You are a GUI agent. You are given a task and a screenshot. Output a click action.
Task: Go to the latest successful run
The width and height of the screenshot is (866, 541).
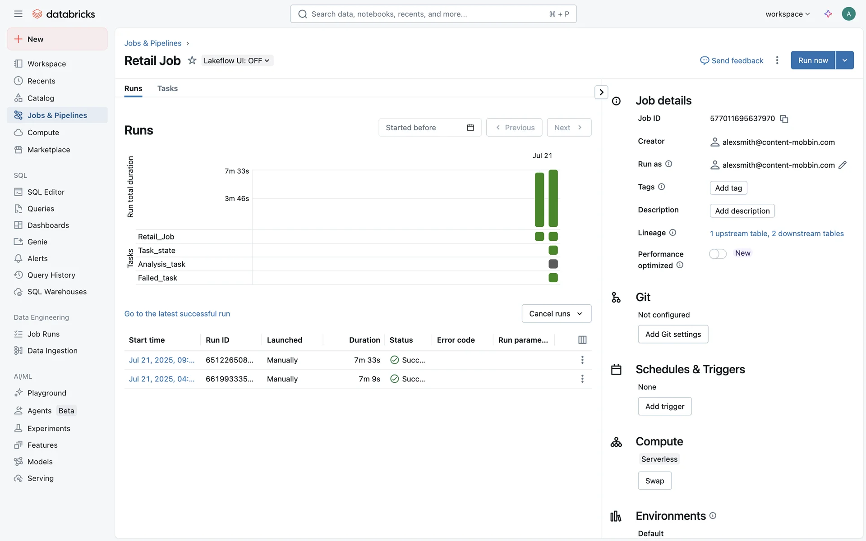[x=177, y=314]
